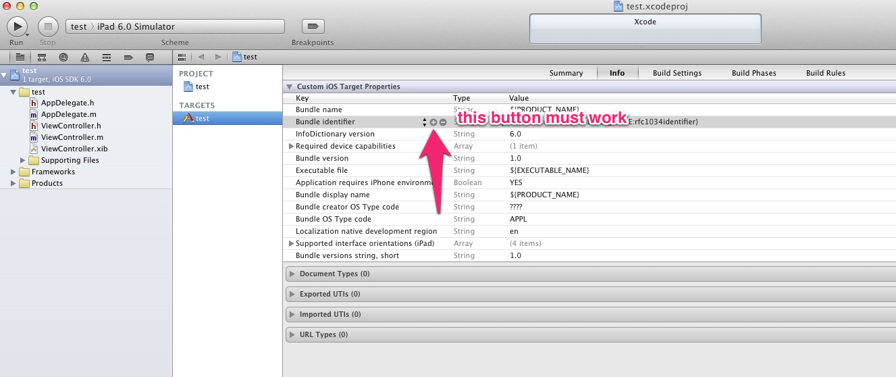Show the Log navigator speech bubble icon
The height and width of the screenshot is (377, 896).
coord(150,57)
